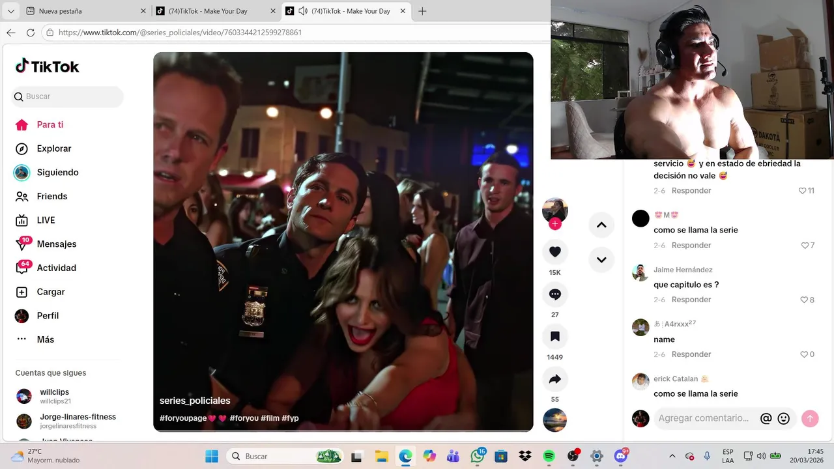Open Discord from the taskbar
This screenshot has width=834, height=469.
[x=620, y=456]
